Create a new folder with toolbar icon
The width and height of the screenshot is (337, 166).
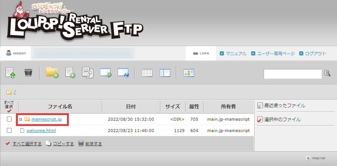tap(52, 72)
